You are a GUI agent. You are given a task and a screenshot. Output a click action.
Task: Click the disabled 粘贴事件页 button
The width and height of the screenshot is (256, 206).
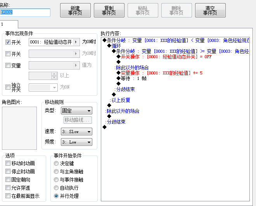(143, 10)
